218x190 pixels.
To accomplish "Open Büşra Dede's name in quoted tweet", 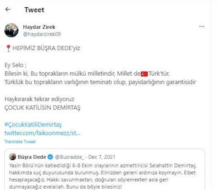I will 32,157.
